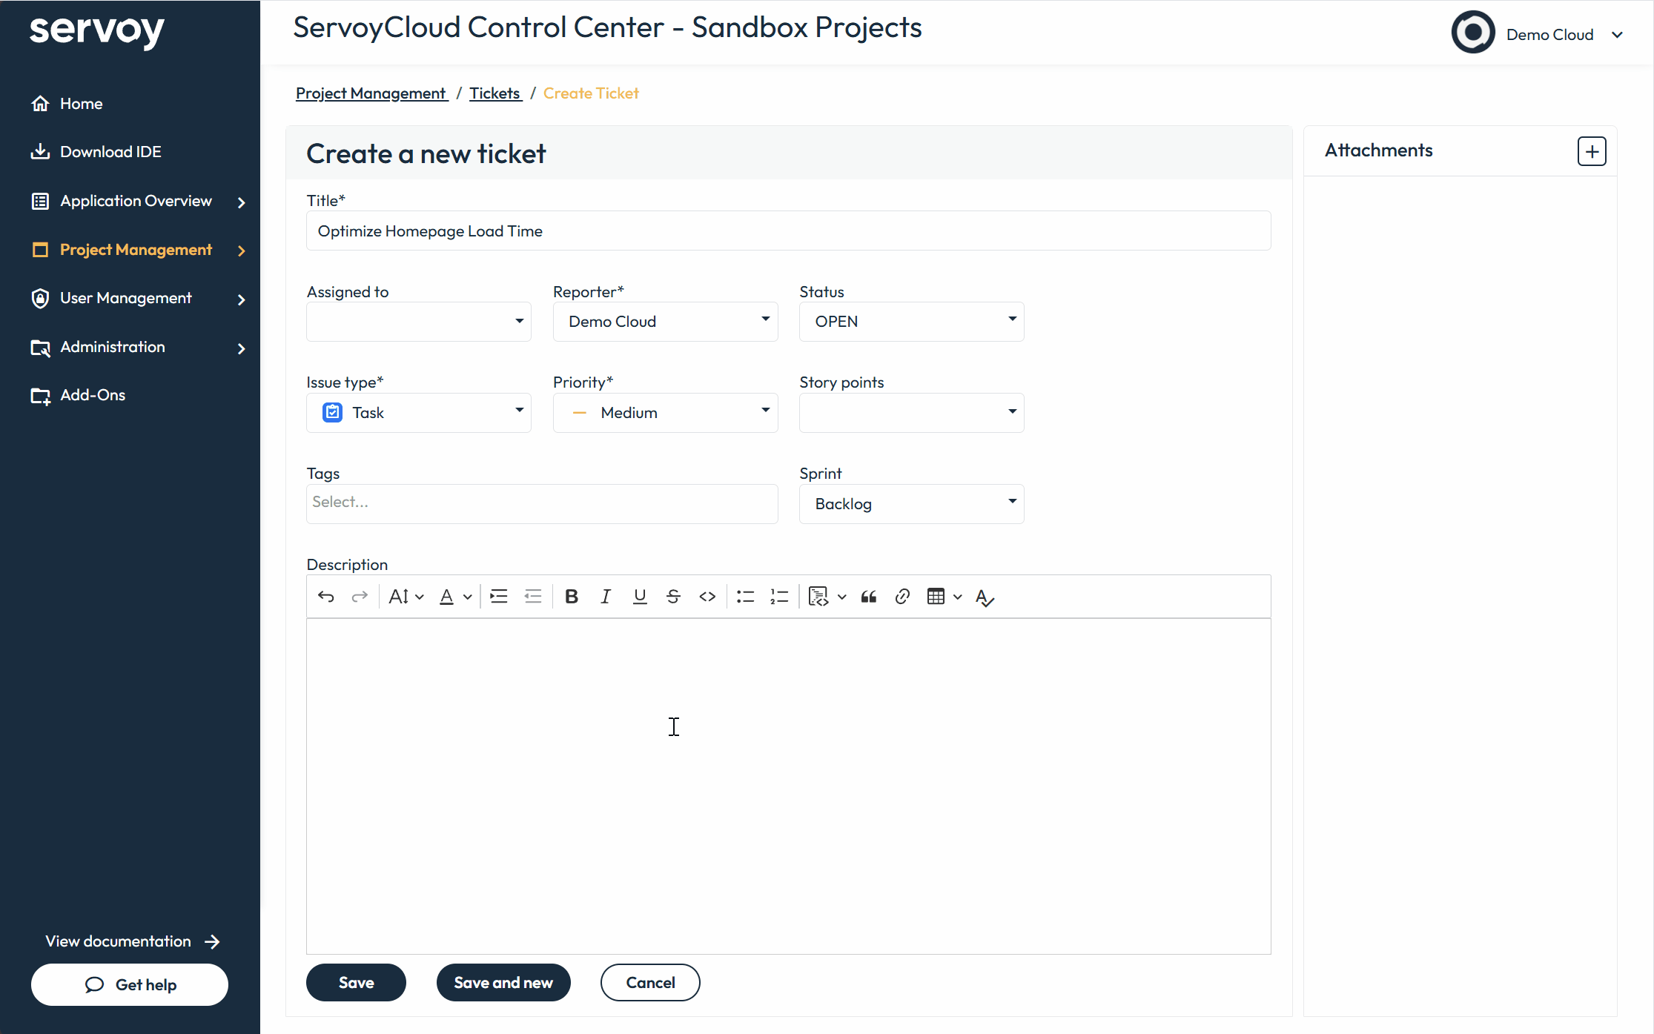Toggle strikethrough formatting in editor
1654x1034 pixels.
point(673,597)
